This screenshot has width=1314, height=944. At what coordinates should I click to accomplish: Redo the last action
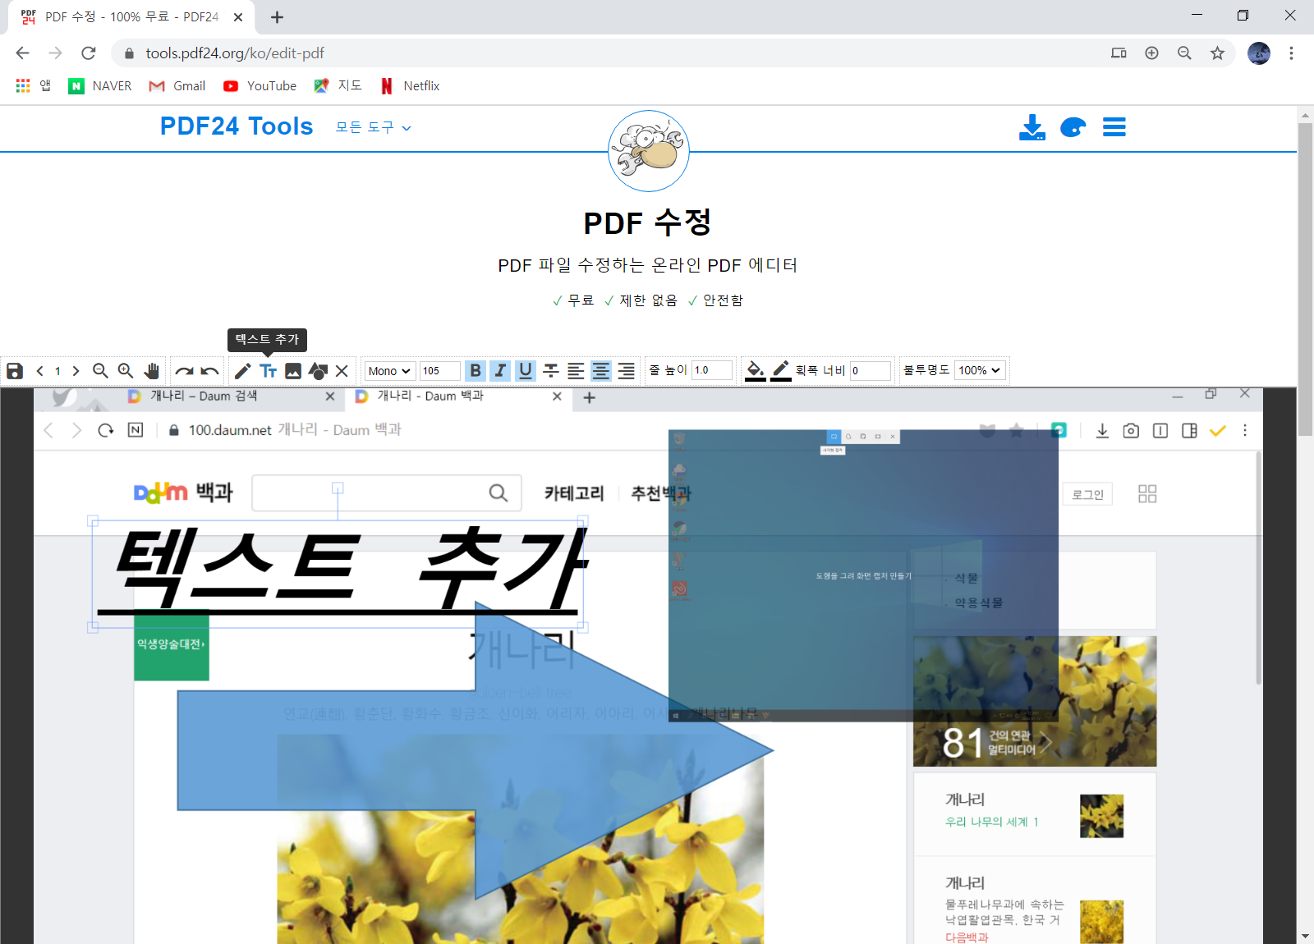[185, 371]
